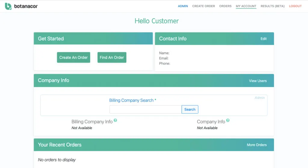Click the botanacor wordmark in the header
The height and width of the screenshot is (168, 308).
tap(26, 6)
